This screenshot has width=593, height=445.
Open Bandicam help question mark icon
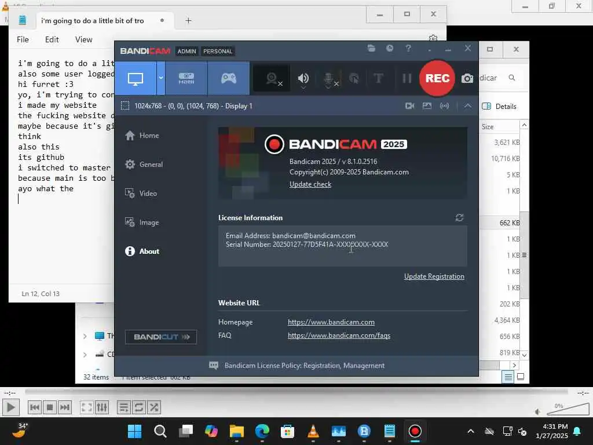[x=408, y=48]
